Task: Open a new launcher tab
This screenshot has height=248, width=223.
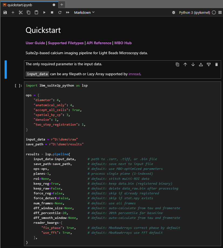Action: [x=62, y=5]
